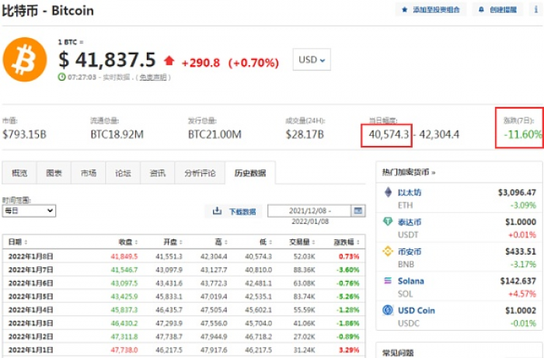The image size is (544, 358).
Task: Switch to the 图表 tab
Action: [54, 173]
